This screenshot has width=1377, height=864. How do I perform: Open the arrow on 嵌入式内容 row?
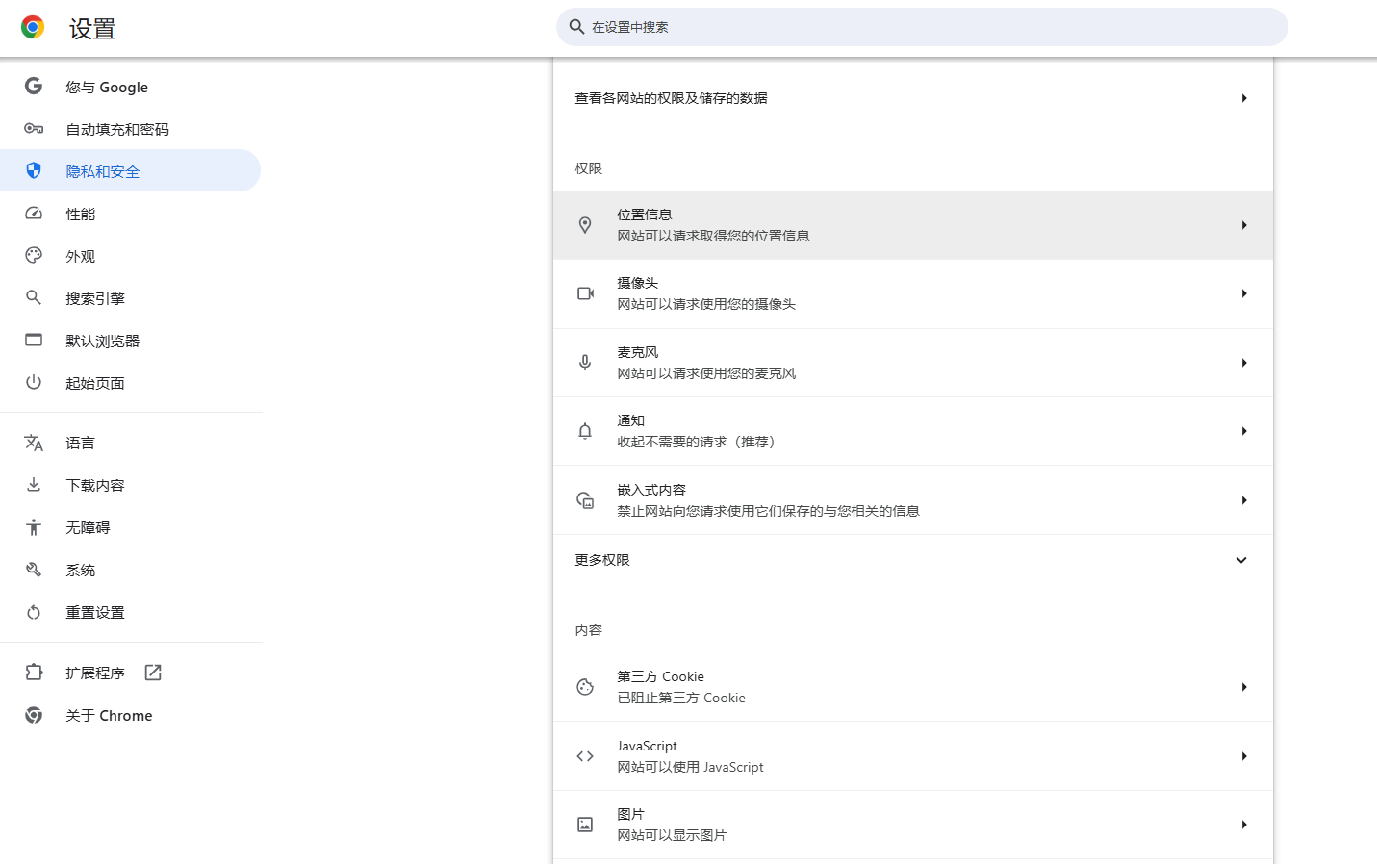[x=1244, y=500]
